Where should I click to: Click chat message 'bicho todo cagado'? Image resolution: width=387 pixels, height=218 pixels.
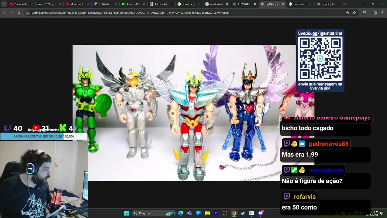point(307,128)
